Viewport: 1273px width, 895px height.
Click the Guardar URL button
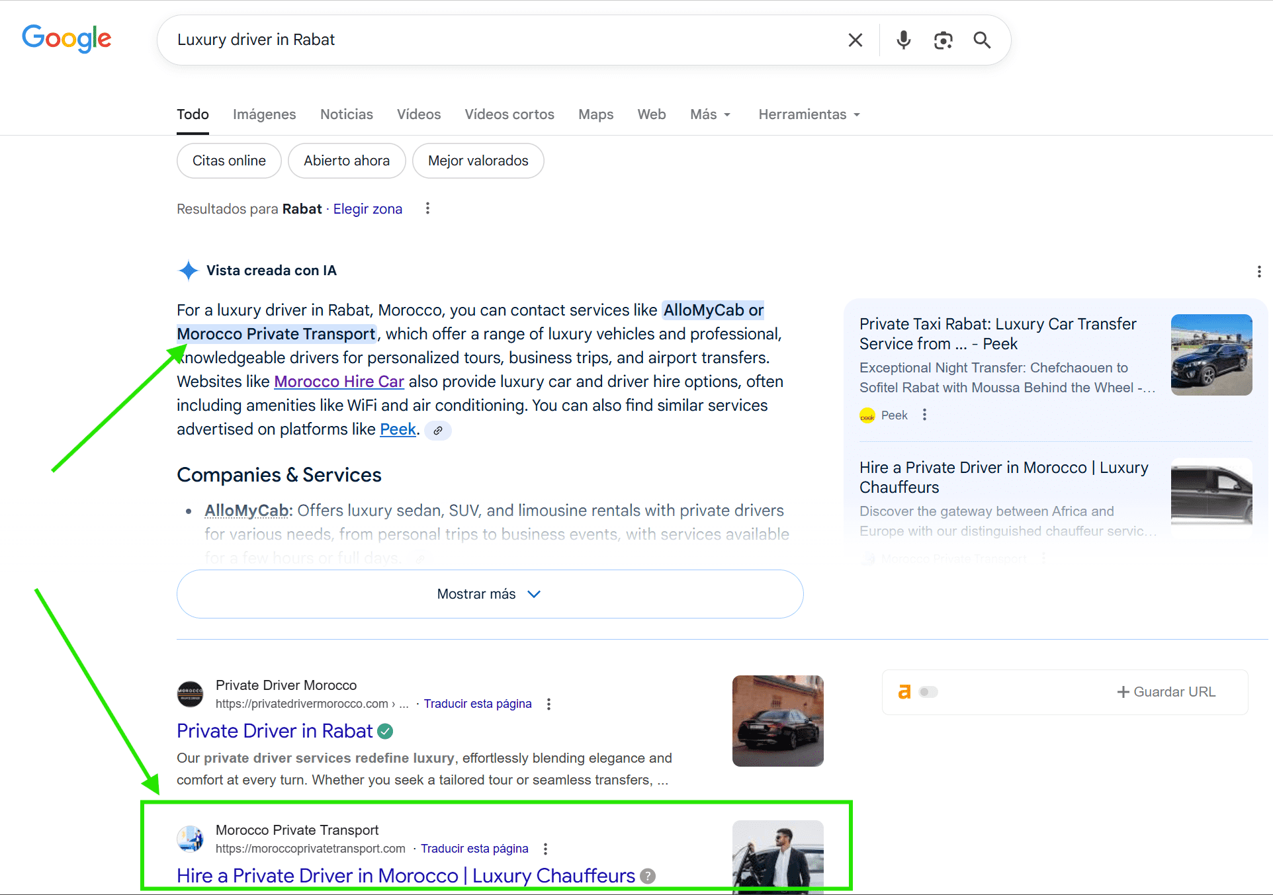[1166, 692]
